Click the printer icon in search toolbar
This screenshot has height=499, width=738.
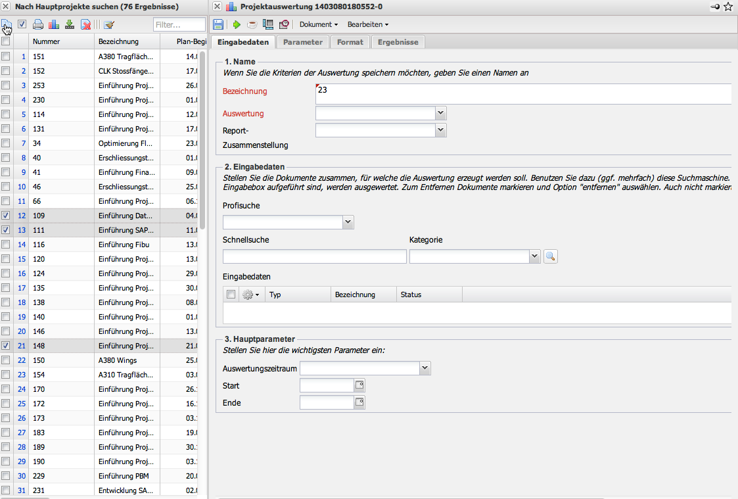pos(38,25)
